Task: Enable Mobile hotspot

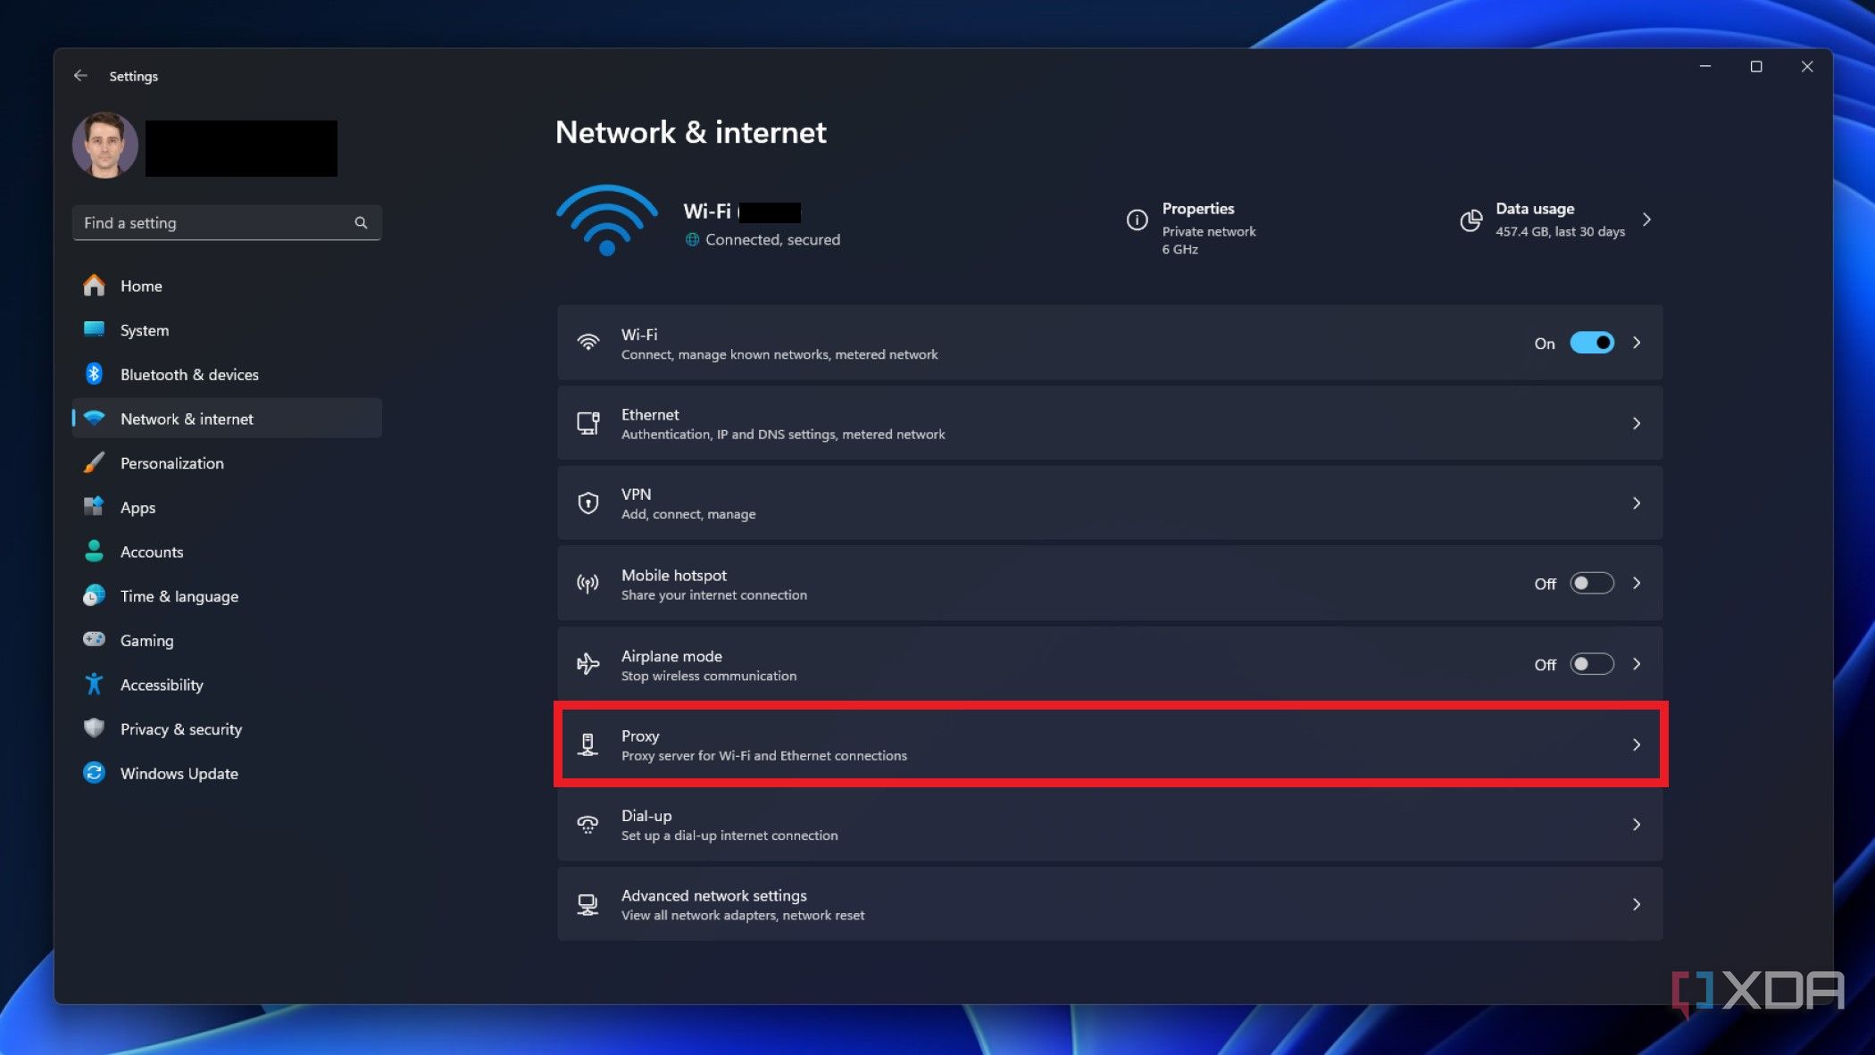Action: pyautogui.click(x=1592, y=583)
